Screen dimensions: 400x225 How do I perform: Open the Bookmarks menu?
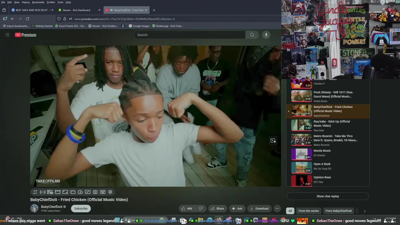[38, 2]
